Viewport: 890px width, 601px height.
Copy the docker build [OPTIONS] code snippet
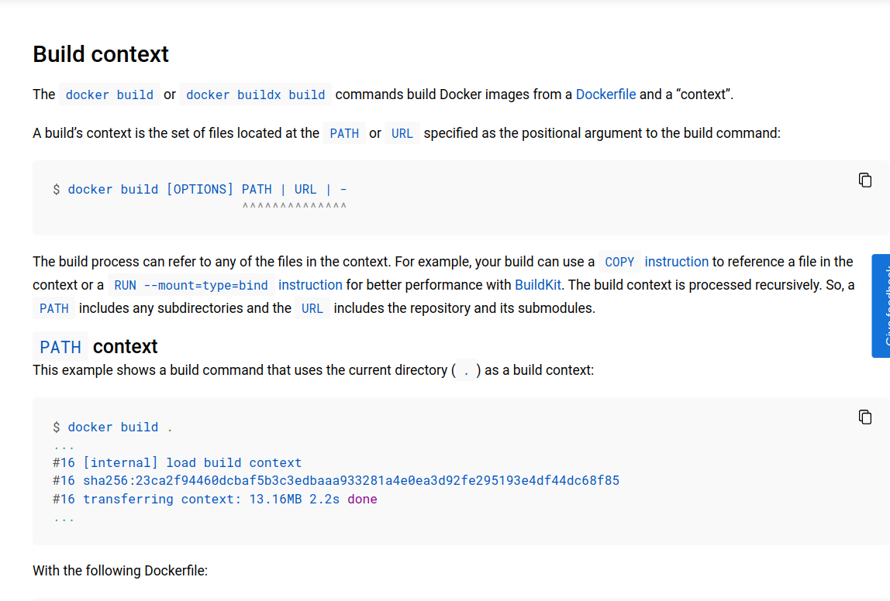point(865,180)
